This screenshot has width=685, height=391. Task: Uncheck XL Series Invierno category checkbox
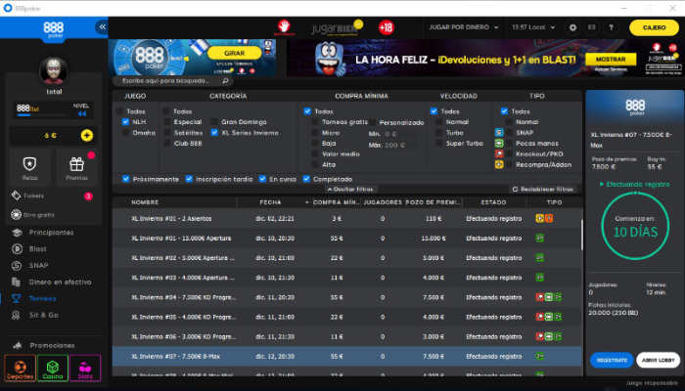point(214,133)
